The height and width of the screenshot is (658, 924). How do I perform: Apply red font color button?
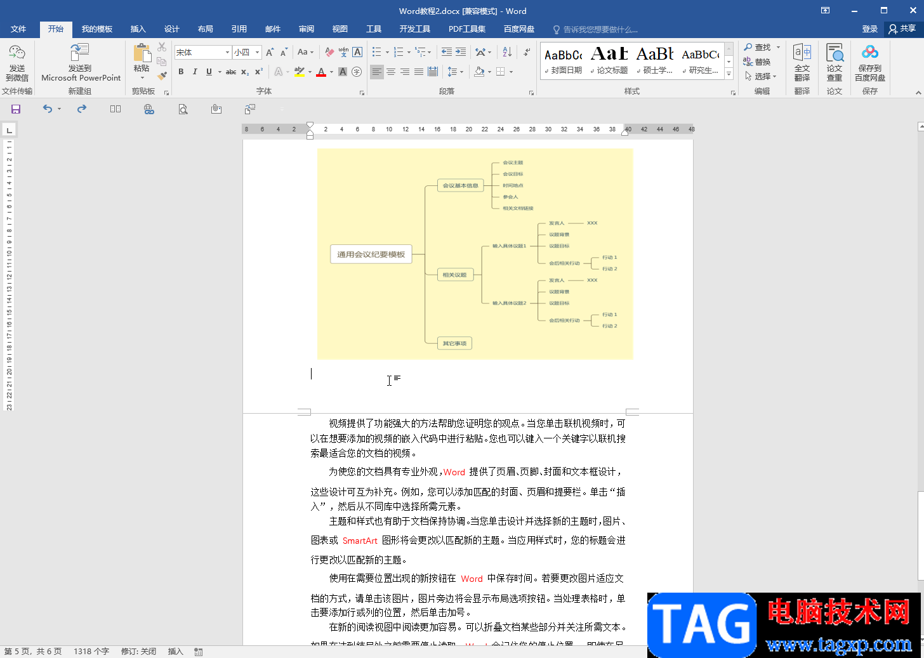click(321, 72)
